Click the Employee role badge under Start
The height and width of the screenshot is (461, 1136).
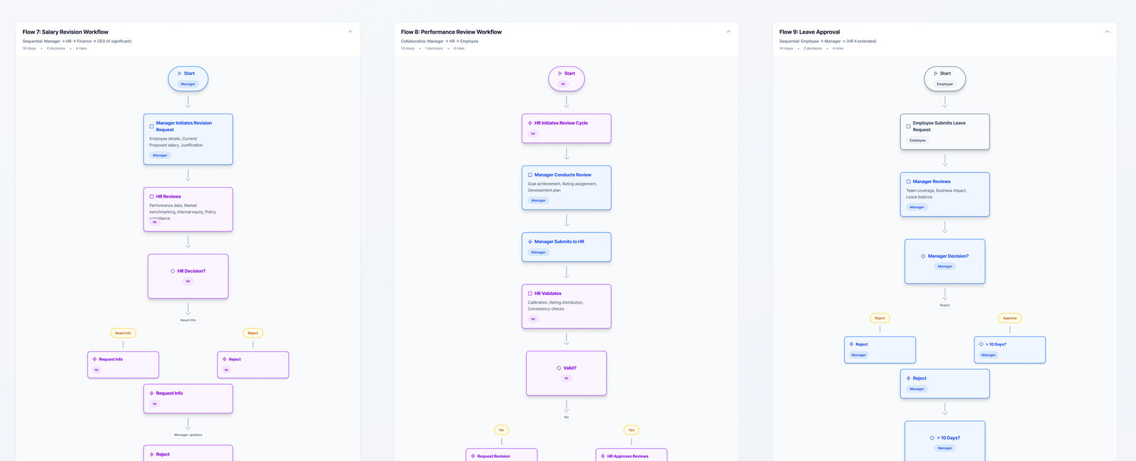[945, 84]
